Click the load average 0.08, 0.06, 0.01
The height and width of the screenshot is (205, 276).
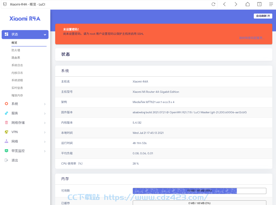point(143,153)
